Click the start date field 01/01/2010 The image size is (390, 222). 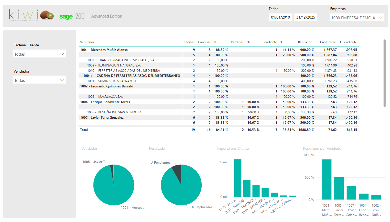pyautogui.click(x=280, y=17)
